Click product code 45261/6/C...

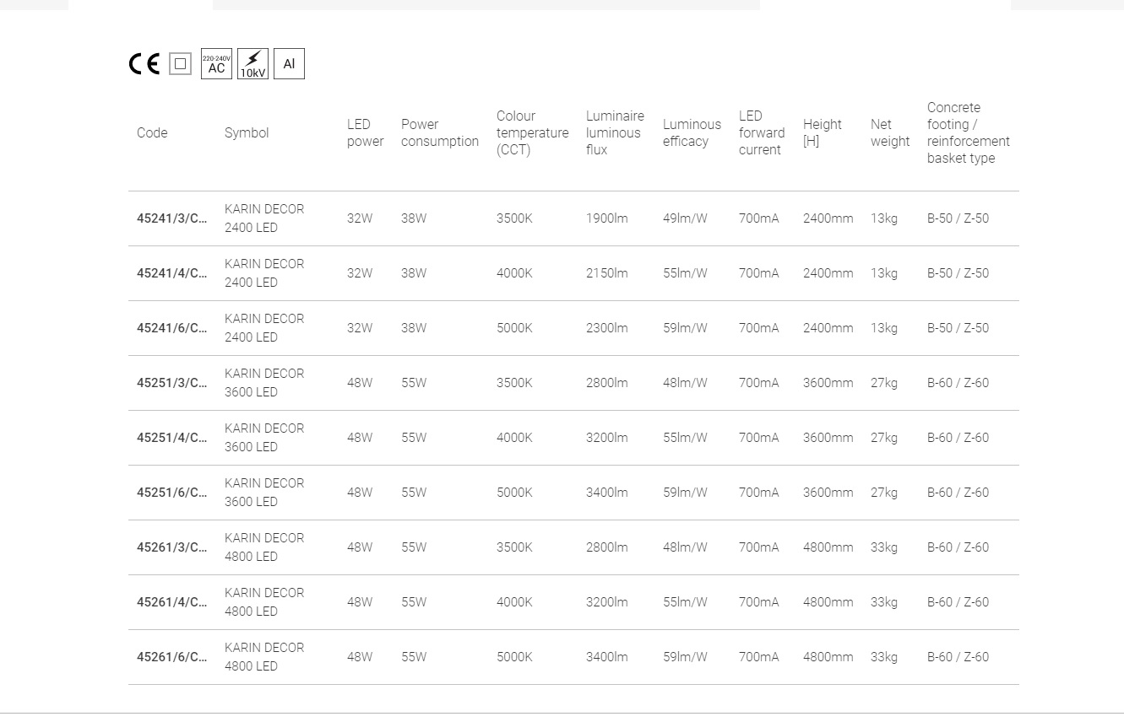pyautogui.click(x=171, y=657)
